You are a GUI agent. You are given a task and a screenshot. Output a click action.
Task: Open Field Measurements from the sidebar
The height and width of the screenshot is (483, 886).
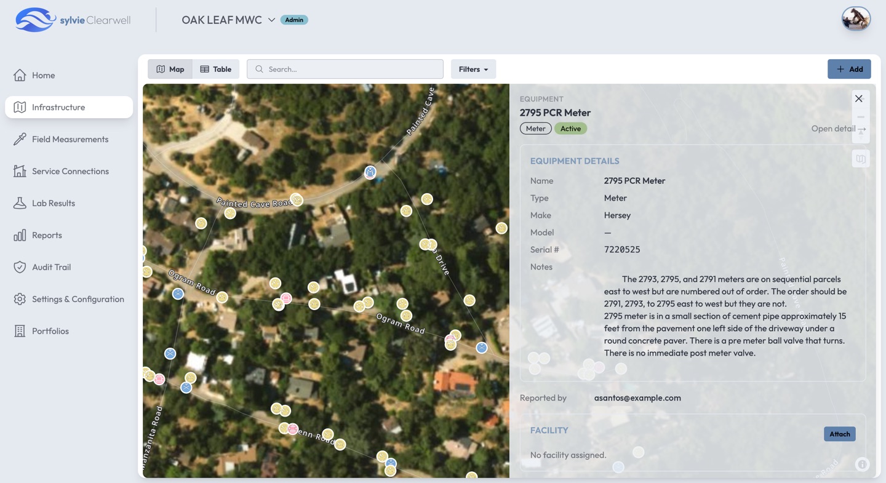click(x=70, y=139)
